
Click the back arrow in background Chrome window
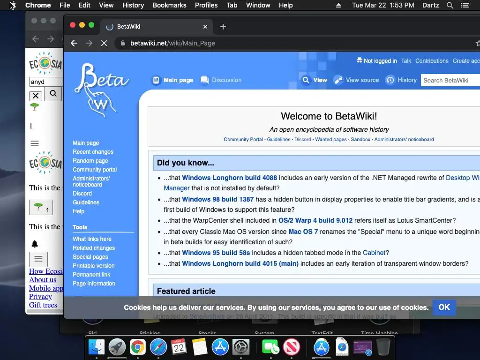point(36,39)
